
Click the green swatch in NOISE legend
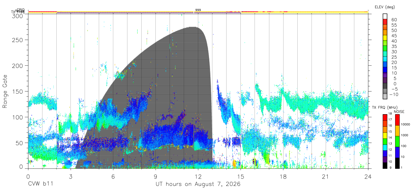(397, 141)
